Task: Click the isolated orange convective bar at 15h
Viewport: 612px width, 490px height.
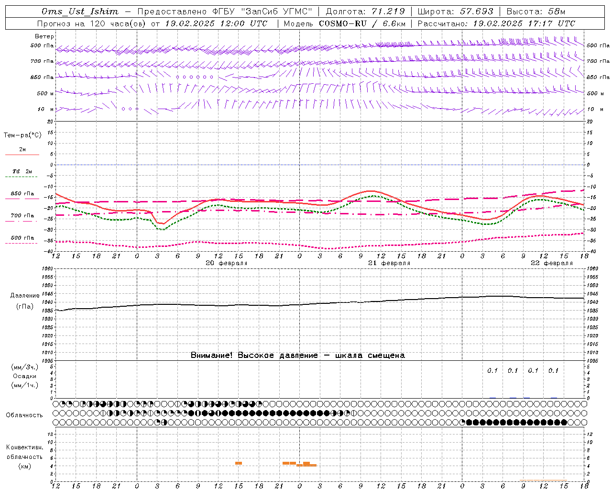Action: click(x=239, y=463)
